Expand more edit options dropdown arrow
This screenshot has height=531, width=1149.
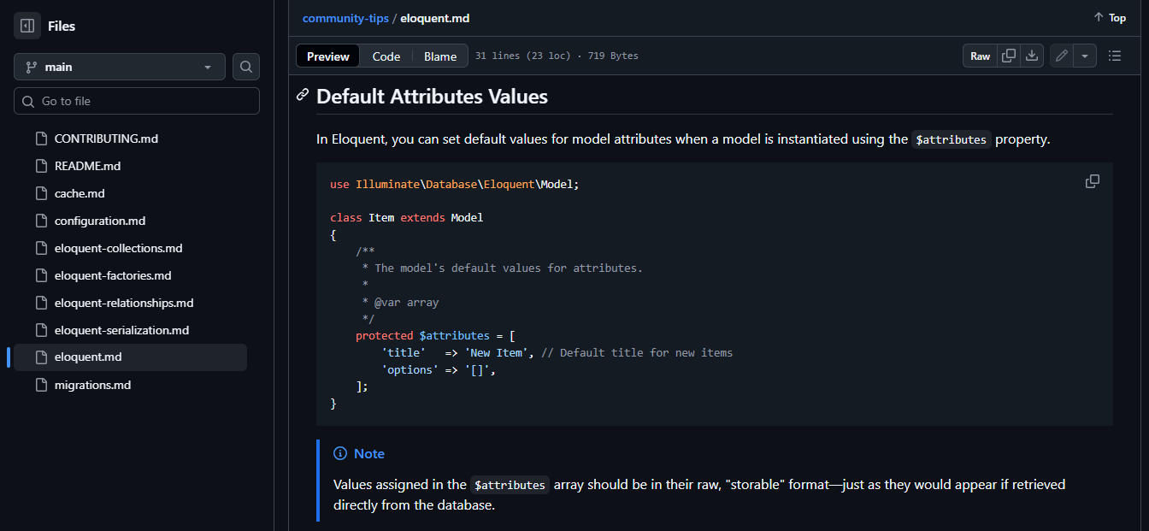coord(1085,56)
